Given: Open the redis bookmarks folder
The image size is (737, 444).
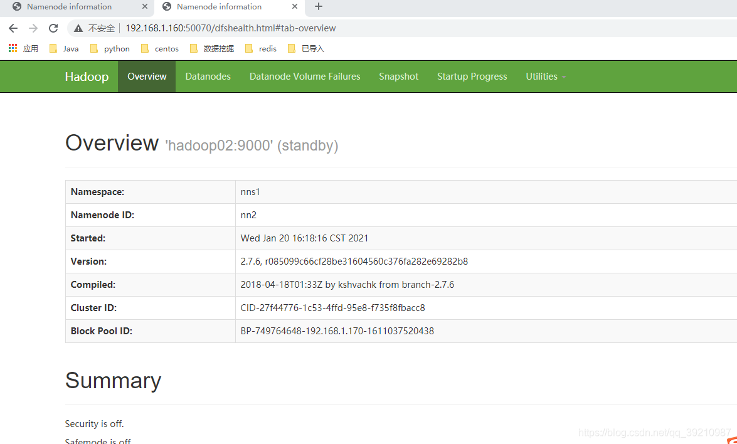Looking at the screenshot, I should pos(260,48).
